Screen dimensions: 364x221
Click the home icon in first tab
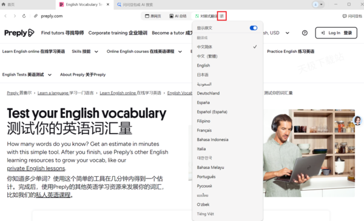pyautogui.click(x=4, y=4)
